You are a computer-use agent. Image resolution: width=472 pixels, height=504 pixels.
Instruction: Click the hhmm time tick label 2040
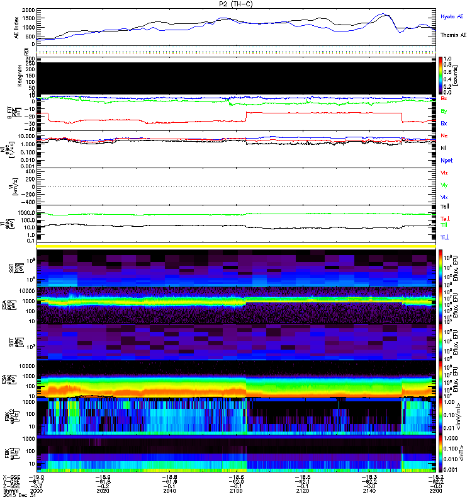169,491
